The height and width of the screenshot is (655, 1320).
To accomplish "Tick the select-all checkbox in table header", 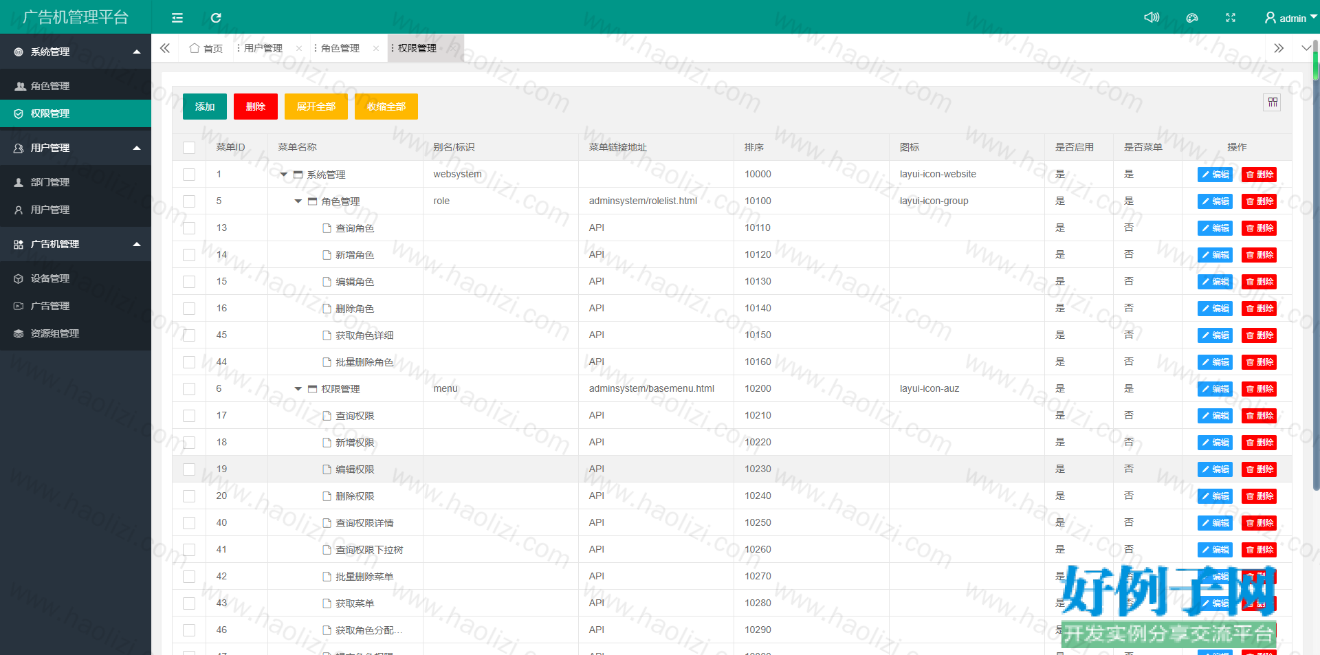I will click(189, 148).
